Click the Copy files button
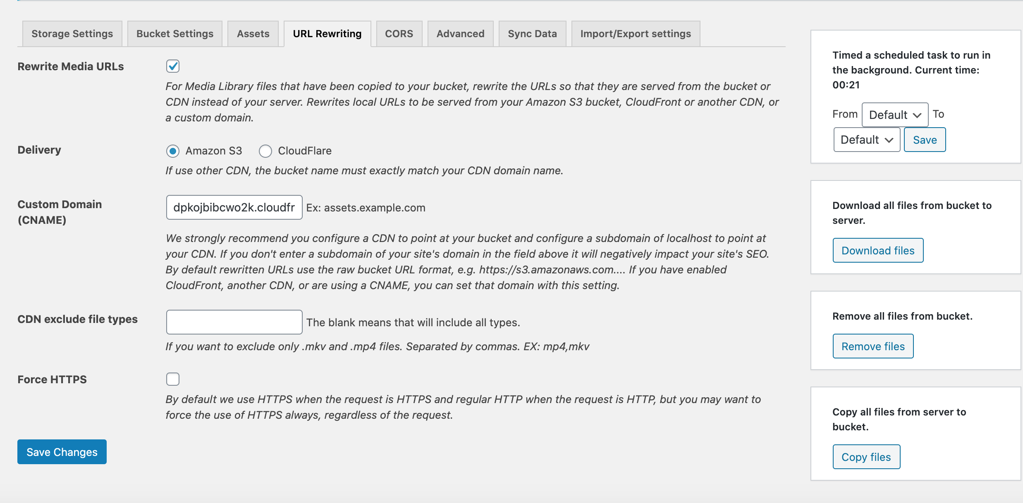 point(867,457)
